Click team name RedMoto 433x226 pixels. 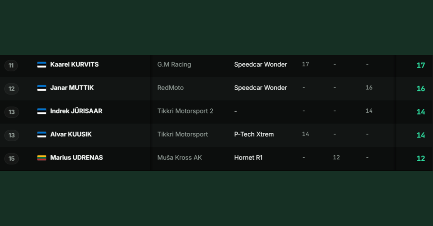point(170,88)
